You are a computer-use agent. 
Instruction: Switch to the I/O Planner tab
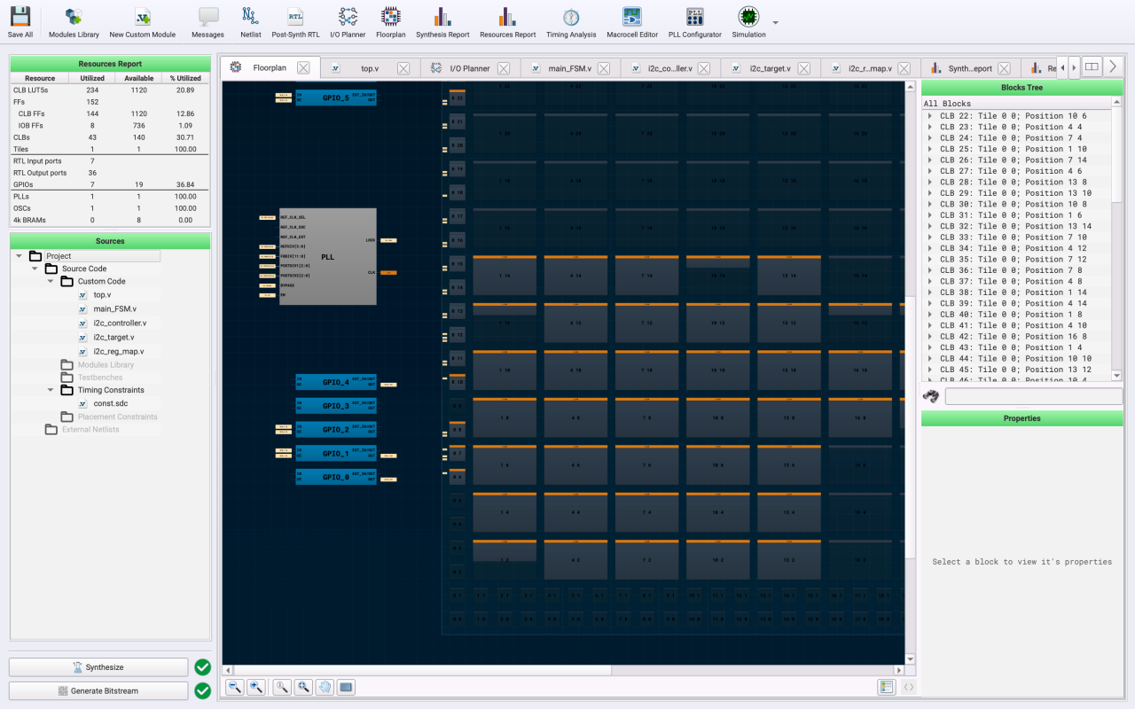pyautogui.click(x=469, y=68)
